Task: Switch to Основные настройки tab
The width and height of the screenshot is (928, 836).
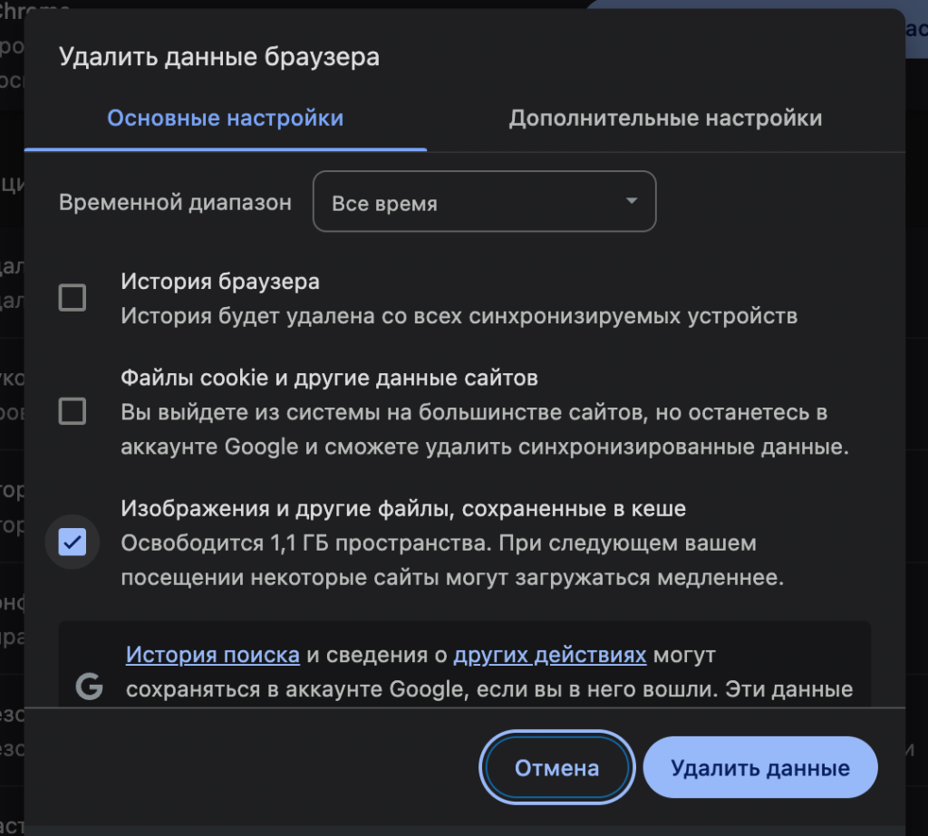Action: pos(226,119)
